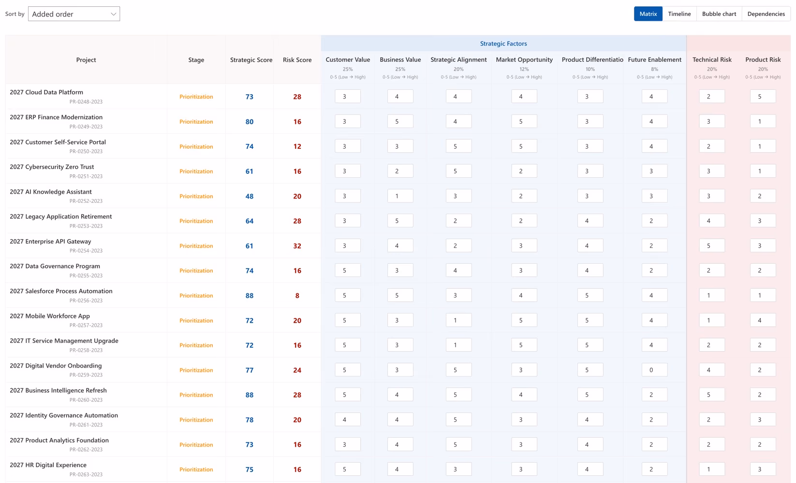This screenshot has height=483, width=796.
Task: Edit Product Differentiation for AI Knowledge Assistant
Action: click(590, 196)
